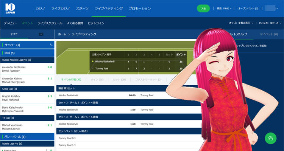This screenshot has width=284, height=151.
Task: Collapse the セットベット (正しい得点) header
Action: [129, 131]
